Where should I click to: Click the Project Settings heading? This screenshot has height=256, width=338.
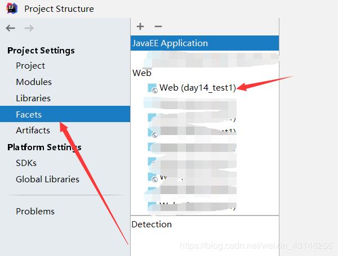pos(41,50)
